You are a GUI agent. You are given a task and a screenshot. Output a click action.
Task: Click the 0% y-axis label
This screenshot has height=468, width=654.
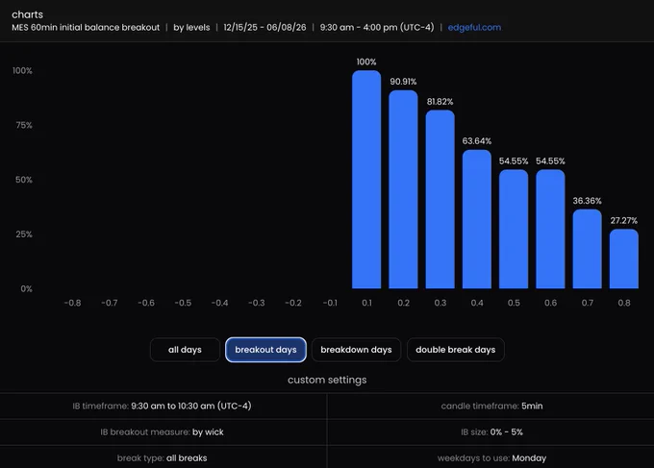point(26,289)
